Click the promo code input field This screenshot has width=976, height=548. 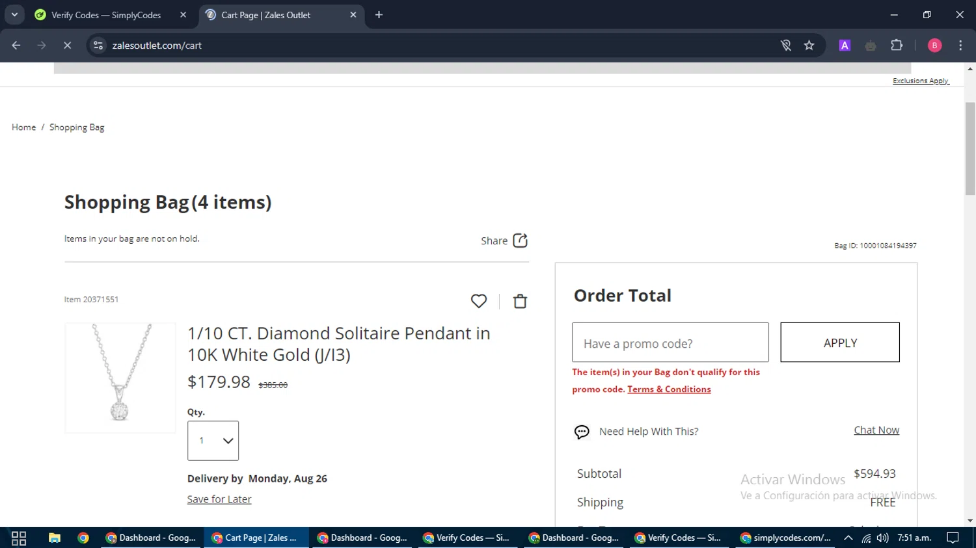tap(670, 343)
